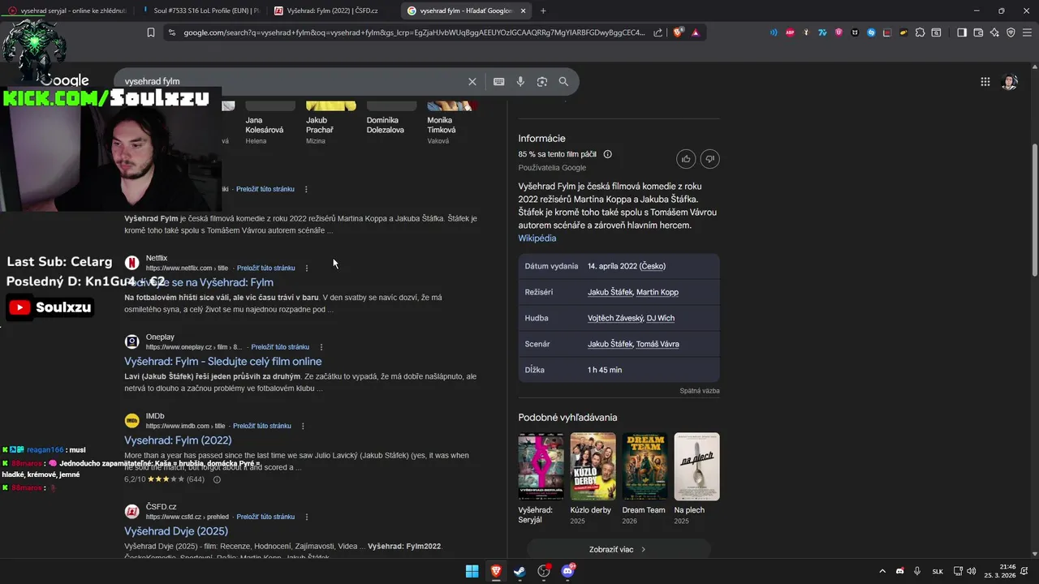The width and height of the screenshot is (1039, 584).
Task: Click the browser address bar URL
Action: click(x=414, y=32)
